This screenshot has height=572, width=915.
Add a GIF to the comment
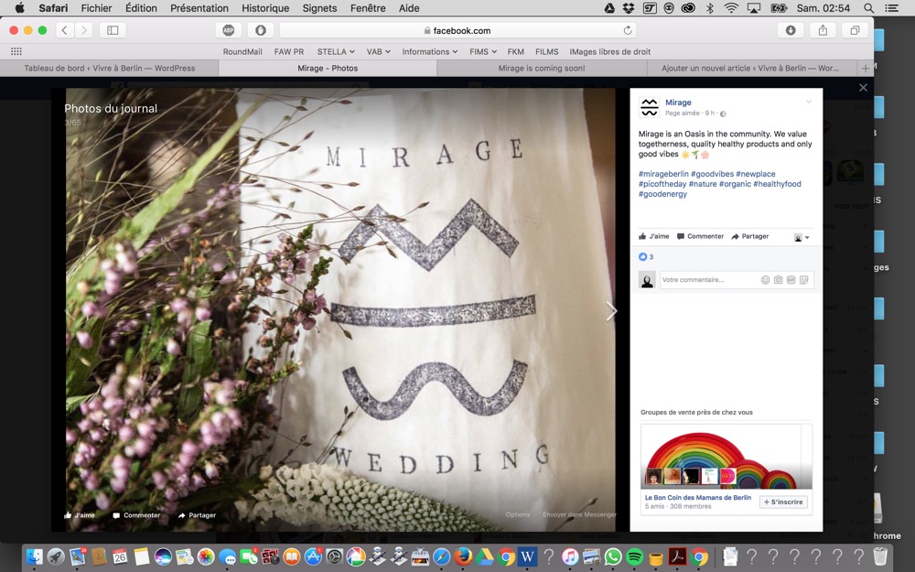click(791, 280)
